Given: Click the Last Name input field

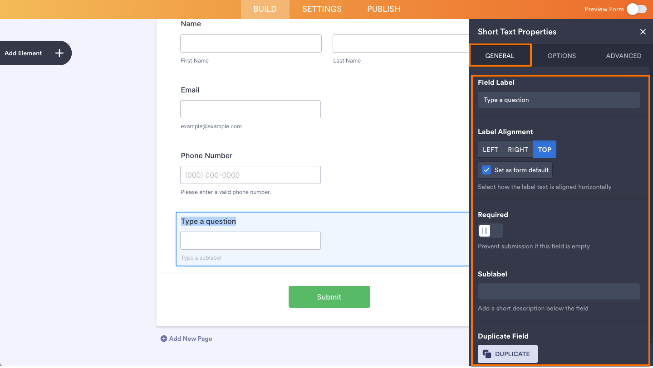Looking at the screenshot, I should click(401, 44).
